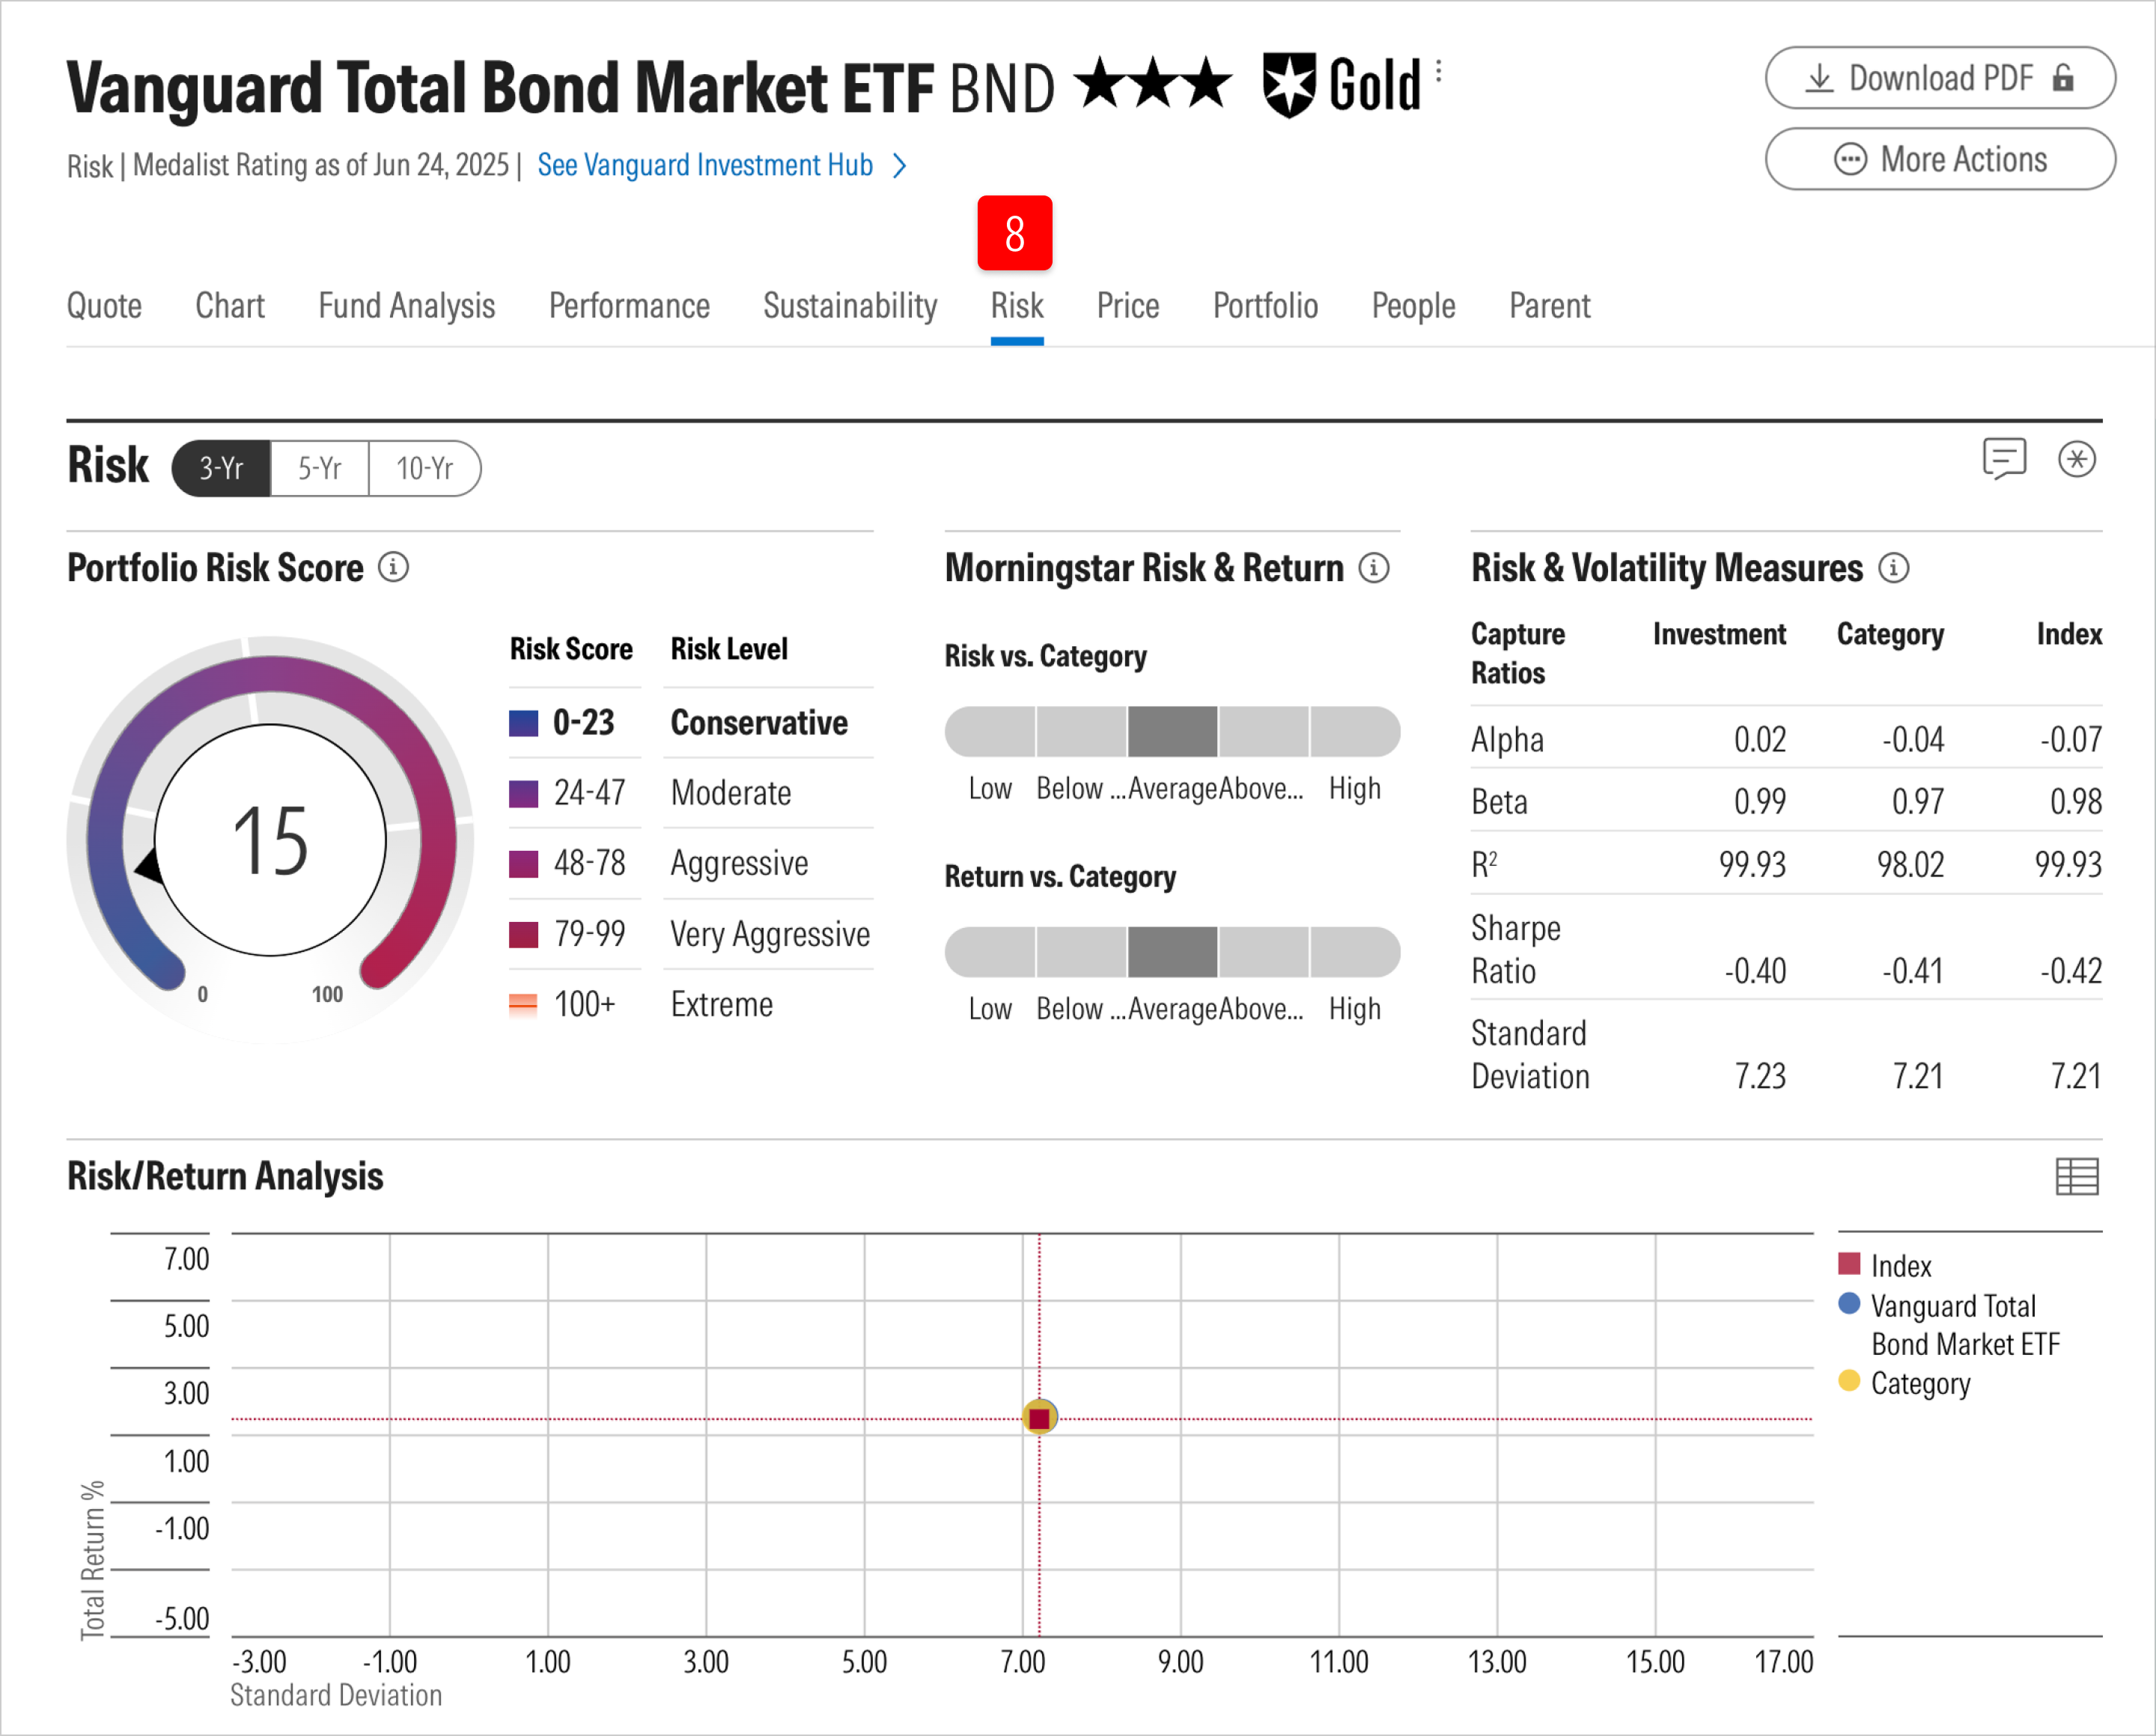Click the data point on Risk/Return chart
Screen dimensions: 2156x1736
1039,1418
